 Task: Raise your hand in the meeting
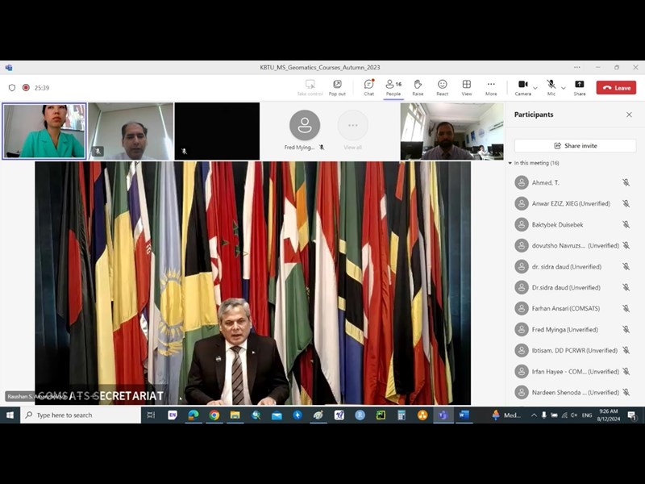point(418,88)
